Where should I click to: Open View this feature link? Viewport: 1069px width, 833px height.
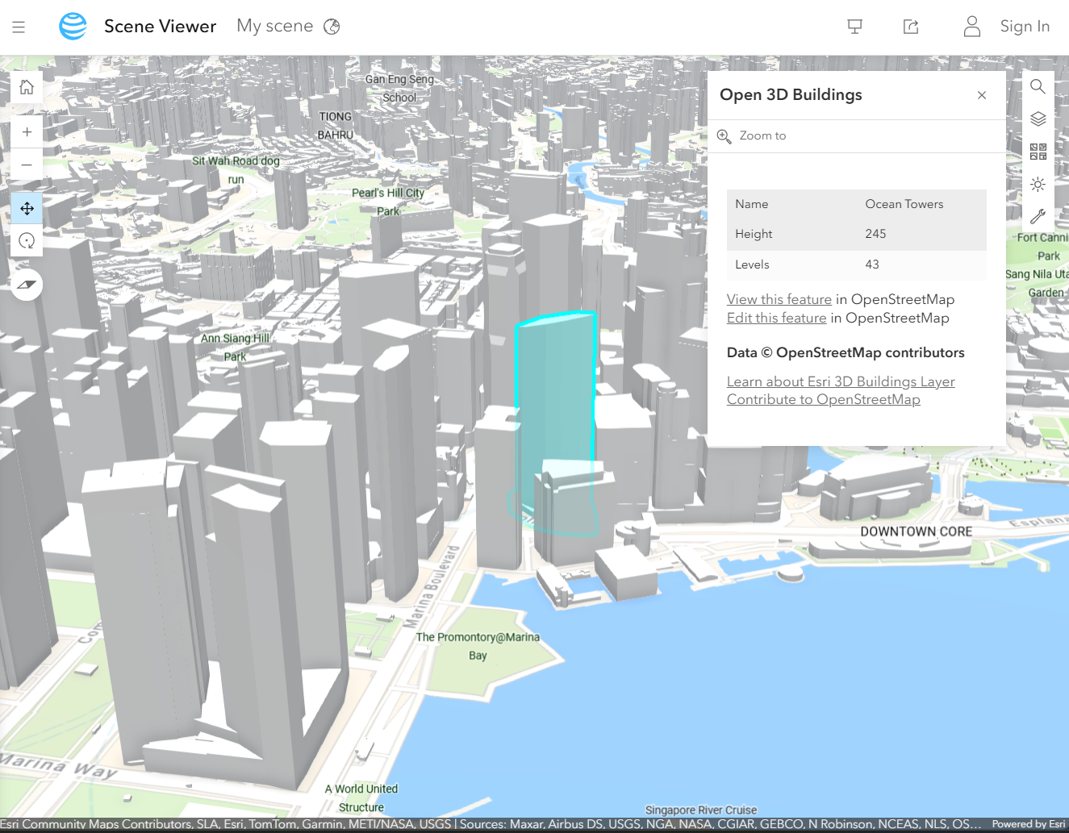[779, 299]
